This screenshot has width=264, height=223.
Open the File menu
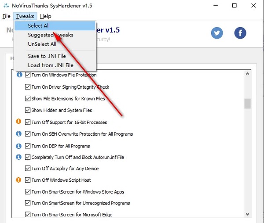7,16
